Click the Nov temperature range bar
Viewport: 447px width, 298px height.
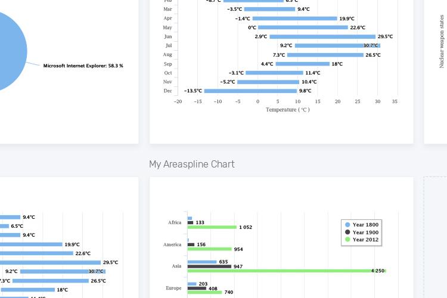[x=268, y=82]
